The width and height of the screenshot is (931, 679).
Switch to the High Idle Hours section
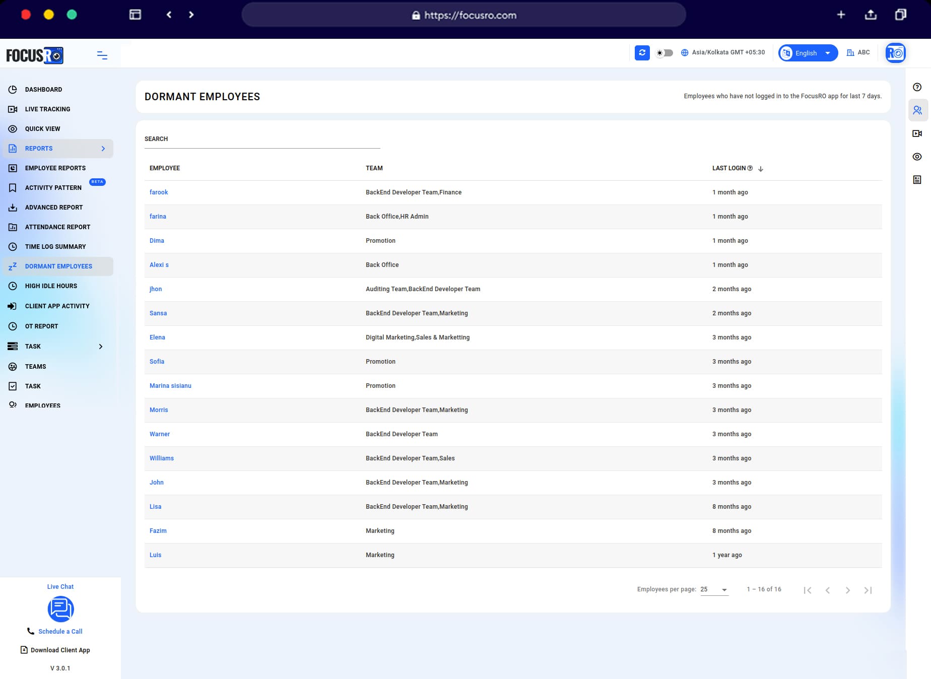click(50, 286)
